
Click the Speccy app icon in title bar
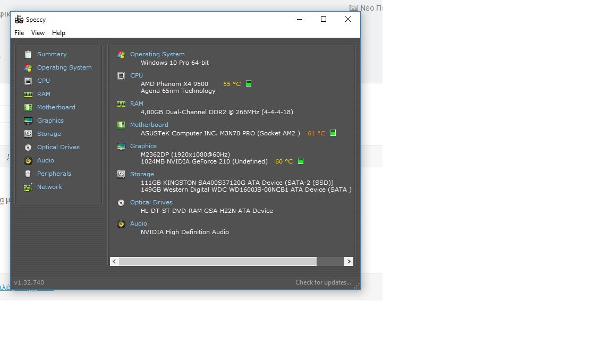(19, 19)
